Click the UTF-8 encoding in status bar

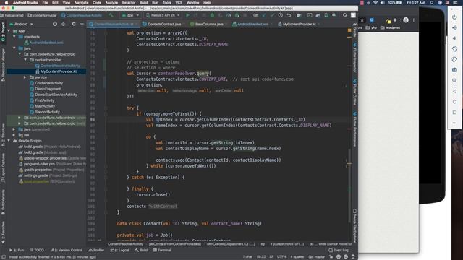click(x=281, y=257)
